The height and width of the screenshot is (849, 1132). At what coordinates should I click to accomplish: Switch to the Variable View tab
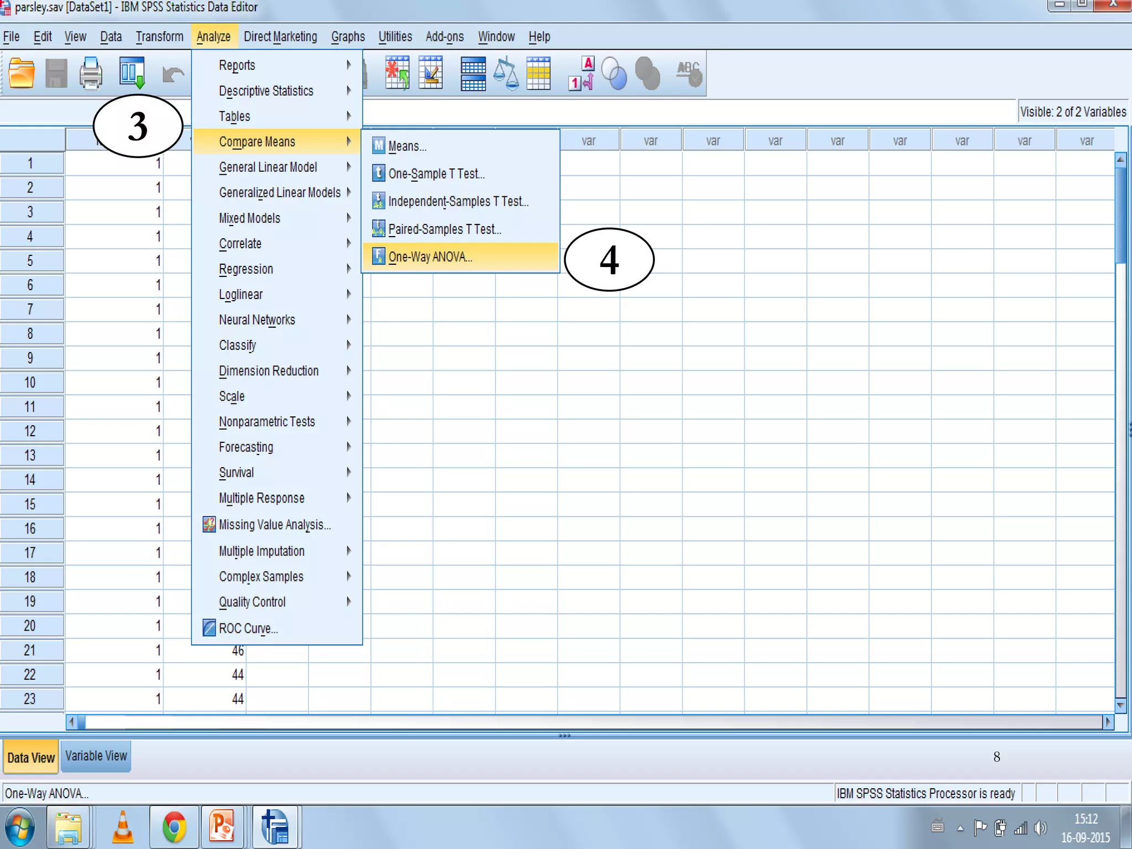click(x=96, y=756)
